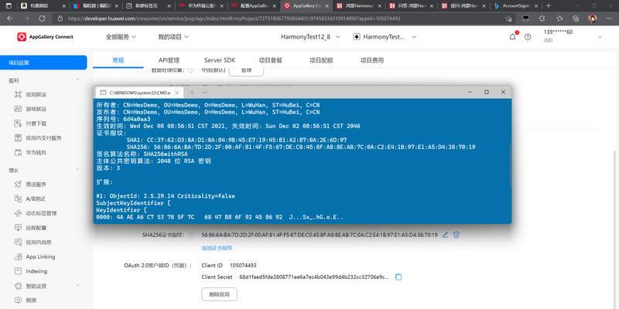The image size is (619, 309).
Task: Click the browser address bar URL
Action: [234, 19]
